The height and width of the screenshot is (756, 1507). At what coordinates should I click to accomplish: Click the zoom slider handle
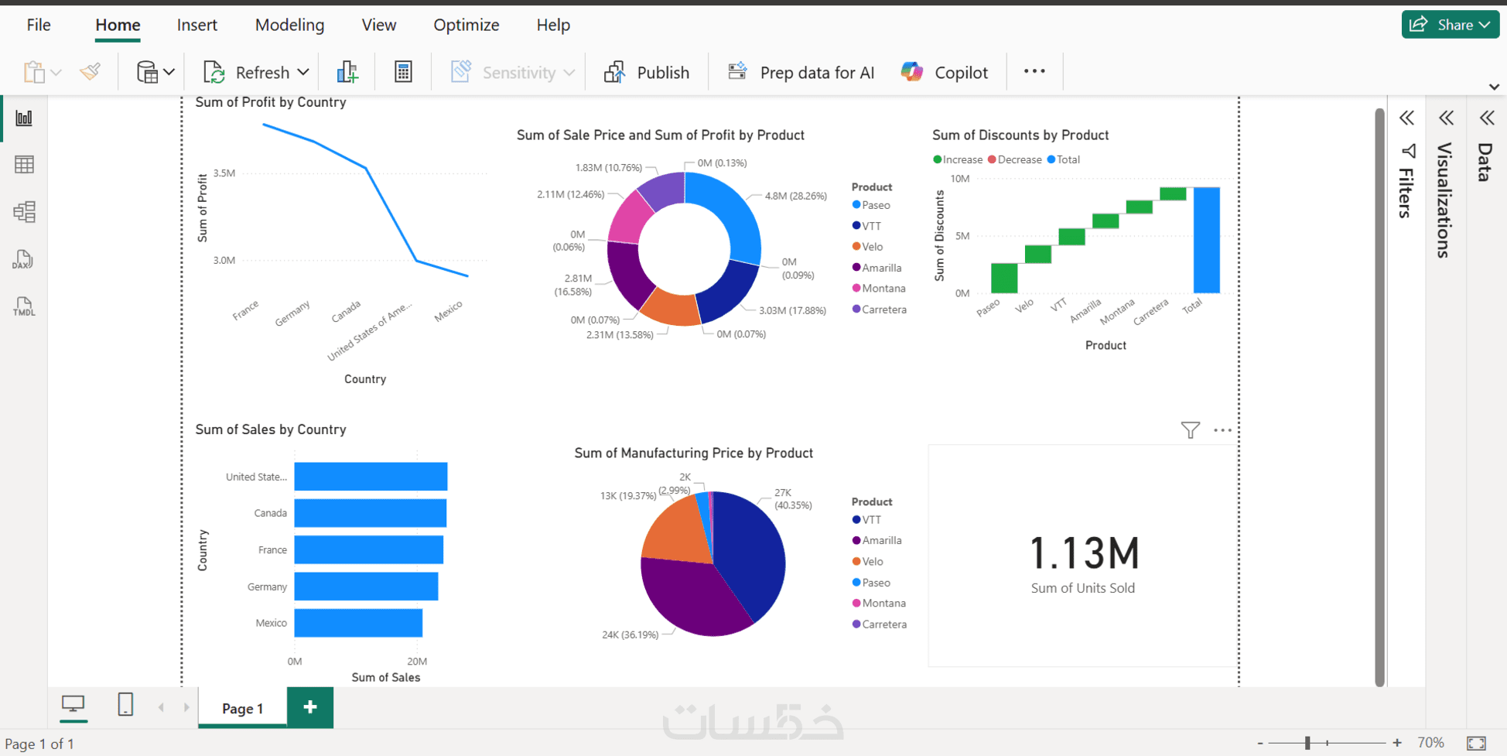point(1307,743)
